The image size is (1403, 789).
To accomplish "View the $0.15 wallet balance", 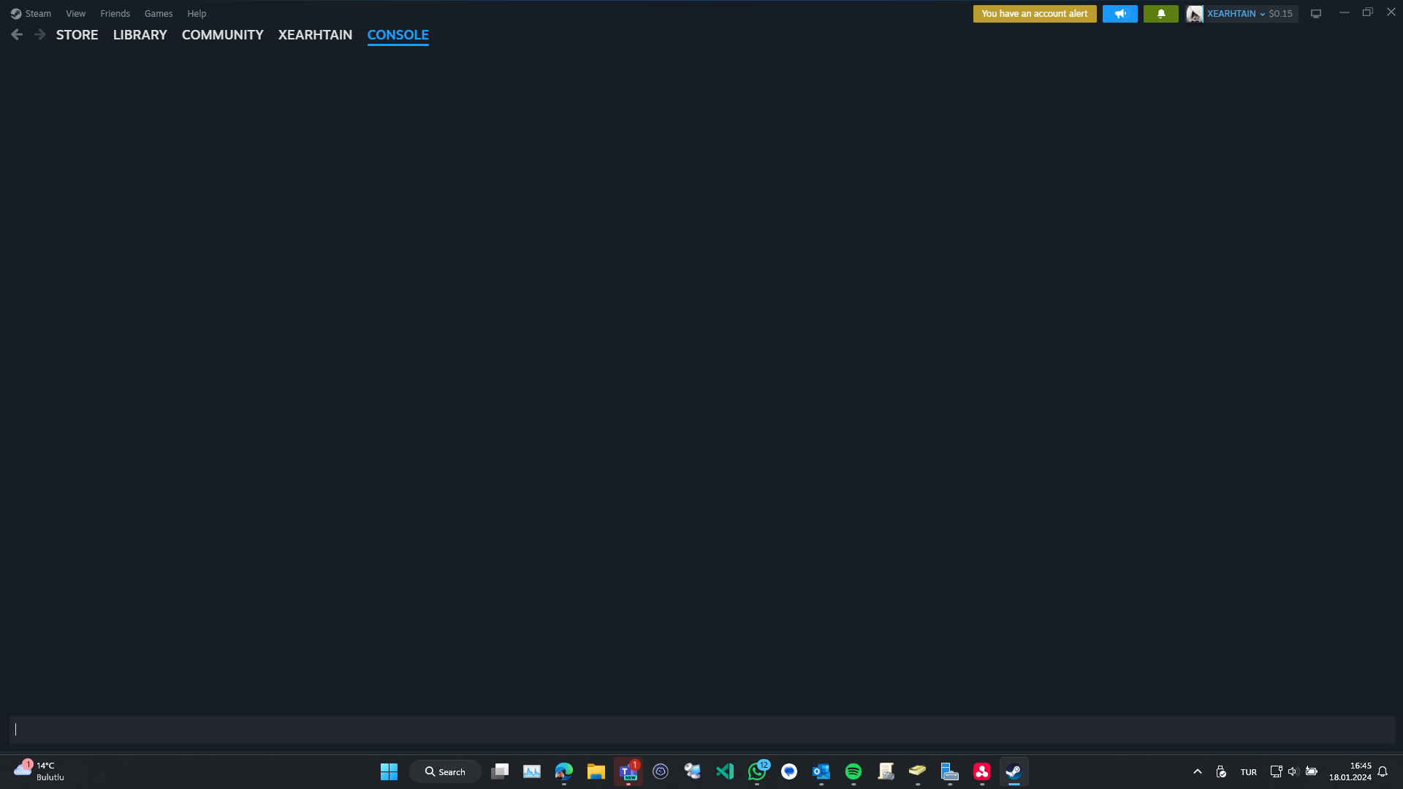I will (1280, 14).
